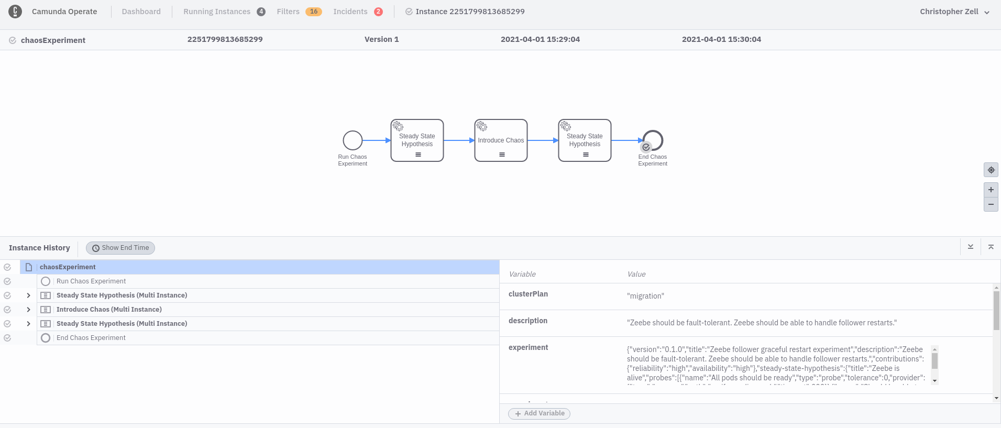
Task: Click document icon on chaosExperiment history row
Action: tap(29, 267)
